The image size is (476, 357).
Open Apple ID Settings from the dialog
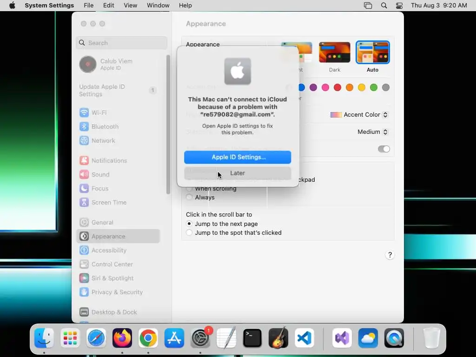[x=238, y=157]
